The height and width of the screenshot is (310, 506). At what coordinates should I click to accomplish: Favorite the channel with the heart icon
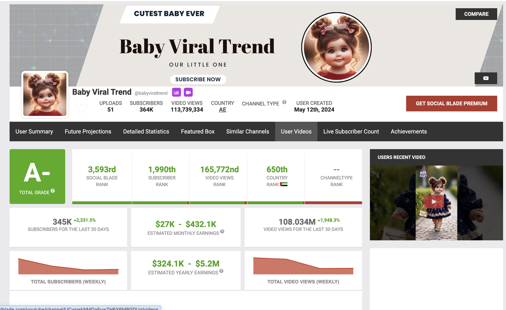tap(82, 108)
